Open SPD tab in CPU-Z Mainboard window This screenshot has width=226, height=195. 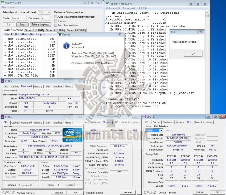(x=48, y=86)
